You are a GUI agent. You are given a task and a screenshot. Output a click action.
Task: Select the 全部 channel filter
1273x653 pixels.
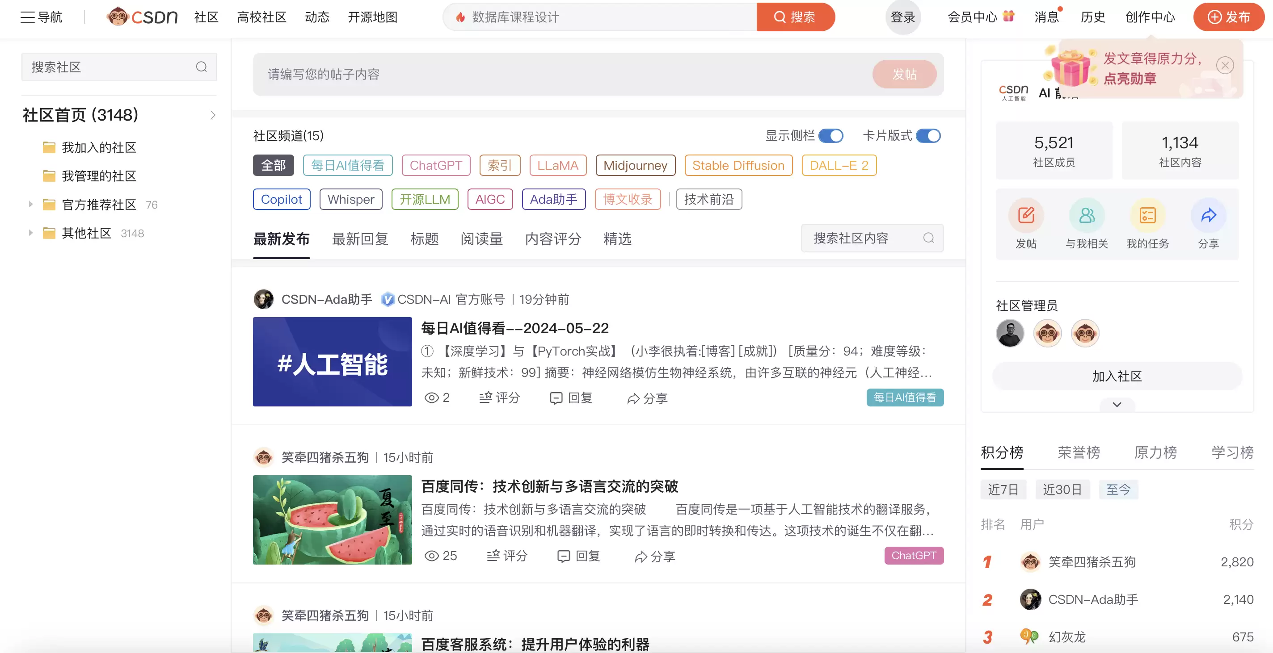(273, 165)
